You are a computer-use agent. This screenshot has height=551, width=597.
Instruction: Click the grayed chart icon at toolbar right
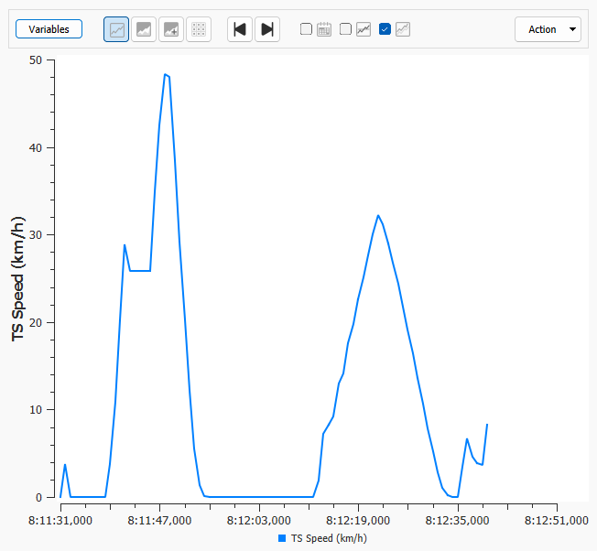coord(403,29)
